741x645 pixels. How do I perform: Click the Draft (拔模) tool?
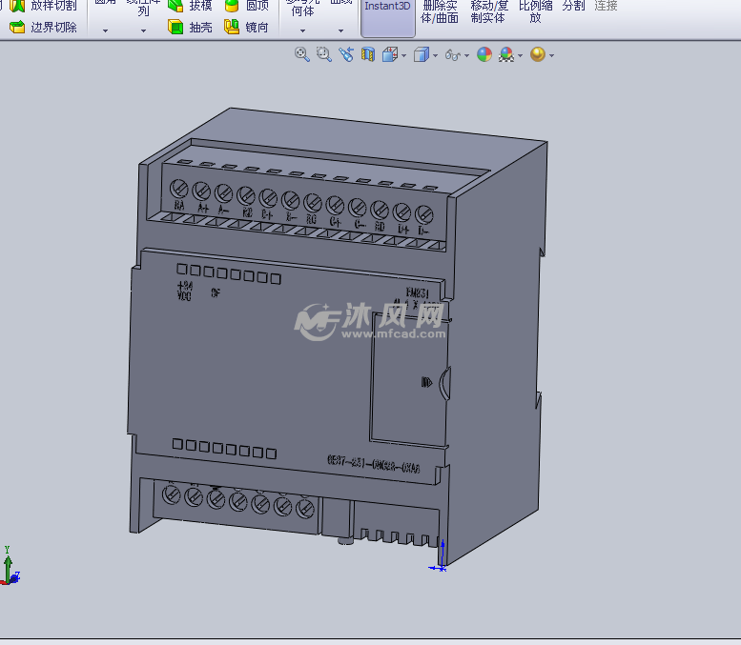[190, 6]
